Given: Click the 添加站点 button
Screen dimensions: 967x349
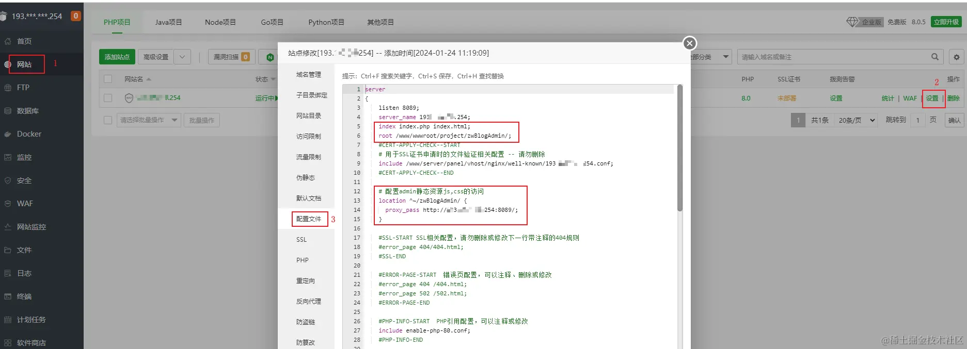Looking at the screenshot, I should [117, 57].
